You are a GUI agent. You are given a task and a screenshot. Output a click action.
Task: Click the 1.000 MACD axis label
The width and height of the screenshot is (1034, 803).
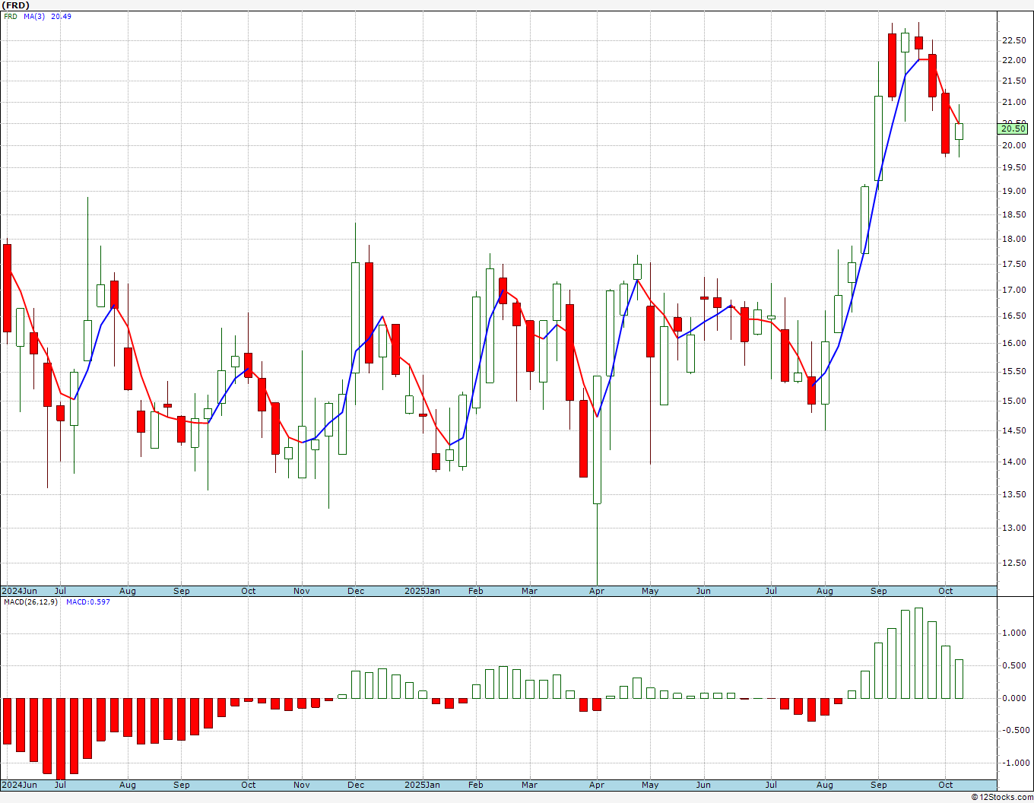(1013, 633)
